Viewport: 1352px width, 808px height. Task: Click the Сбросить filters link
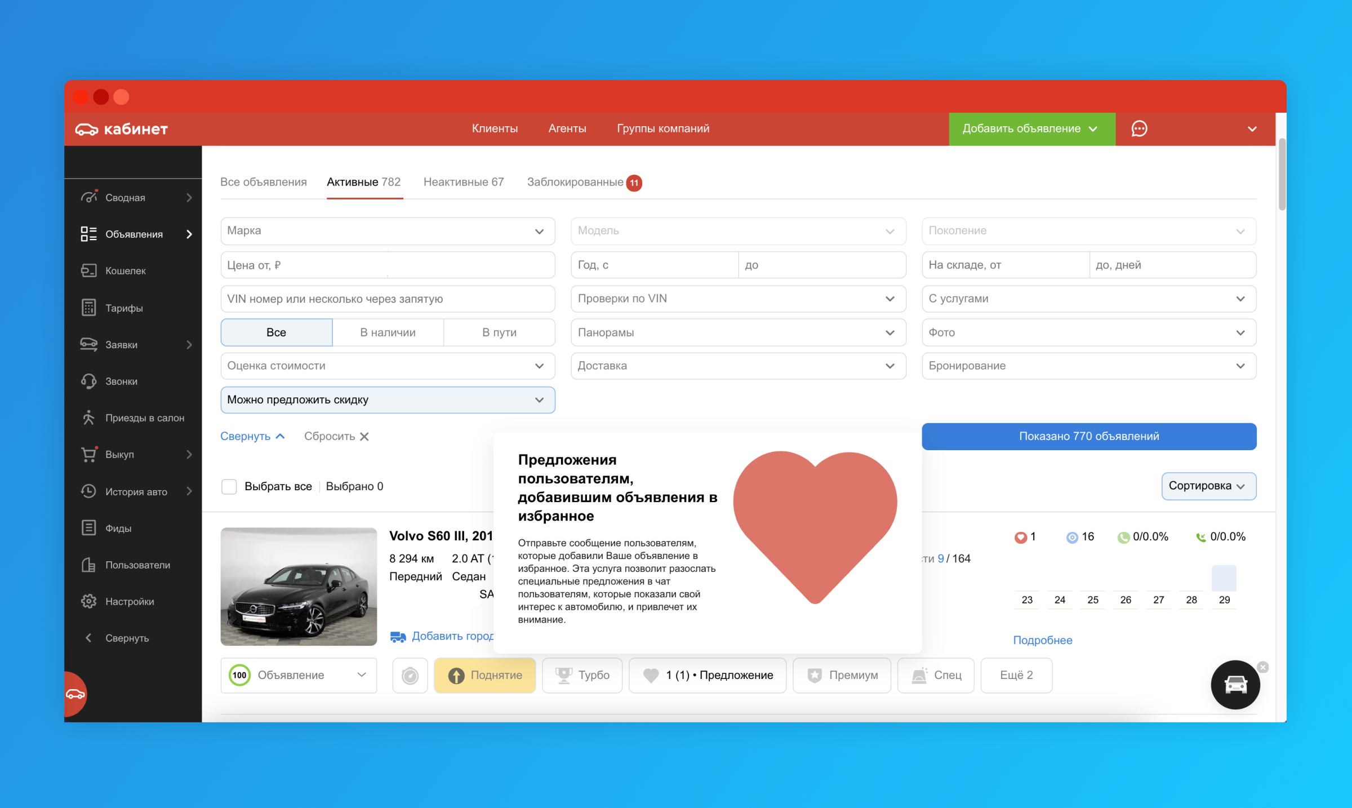point(336,436)
